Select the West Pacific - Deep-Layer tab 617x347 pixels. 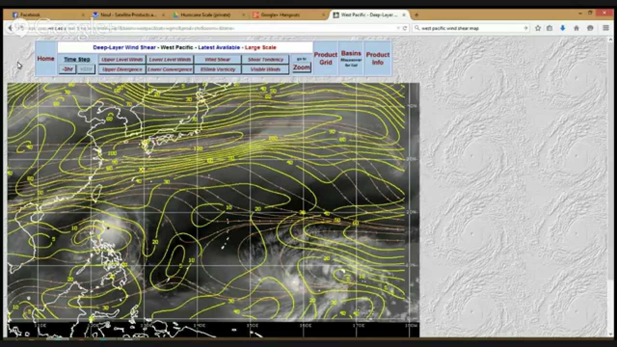370,15
